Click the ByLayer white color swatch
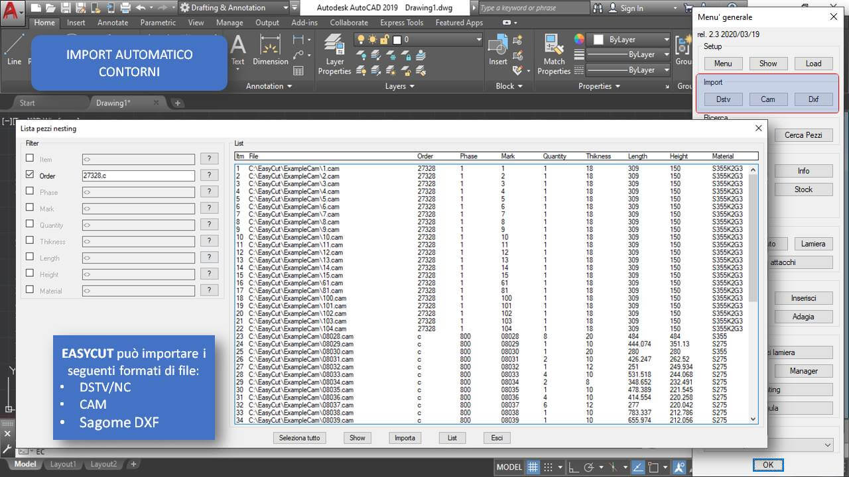849x477 pixels. point(598,40)
